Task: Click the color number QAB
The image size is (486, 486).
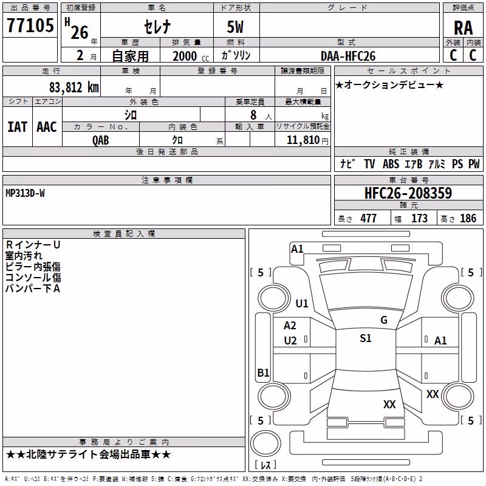Action: point(100,140)
